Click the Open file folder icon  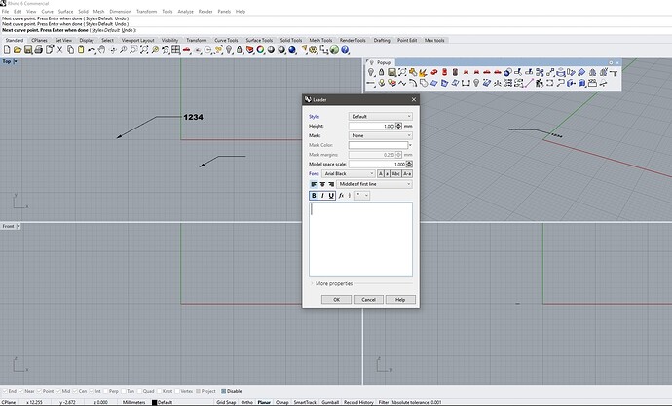coord(18,50)
